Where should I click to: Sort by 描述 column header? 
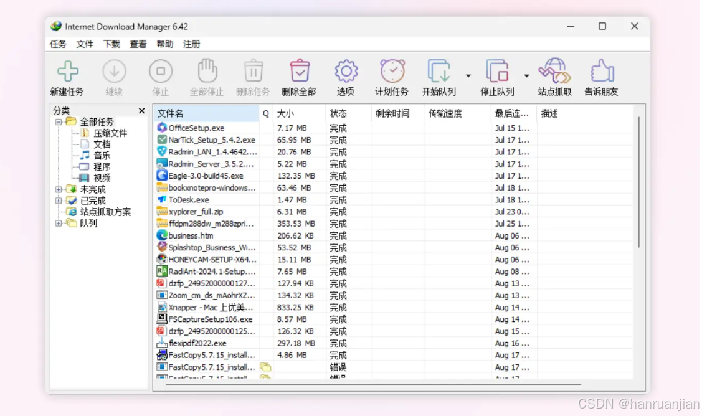point(585,114)
